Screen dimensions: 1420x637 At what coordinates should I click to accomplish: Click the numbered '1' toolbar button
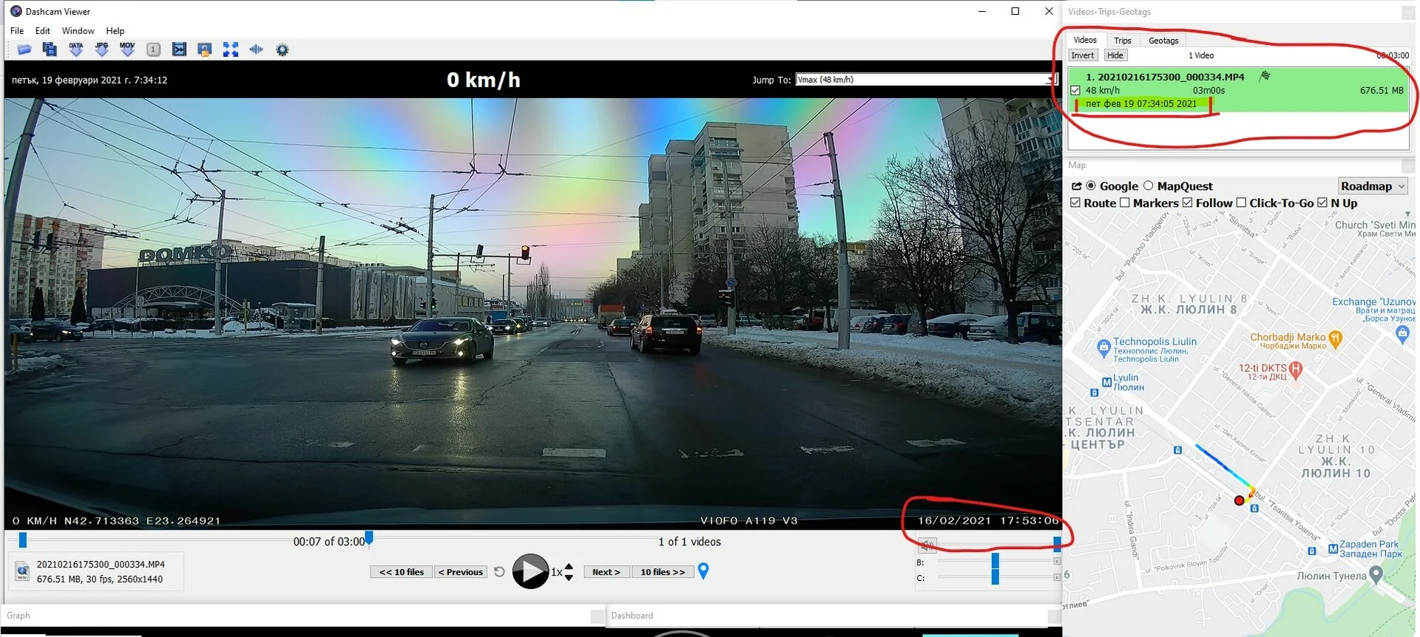click(153, 50)
